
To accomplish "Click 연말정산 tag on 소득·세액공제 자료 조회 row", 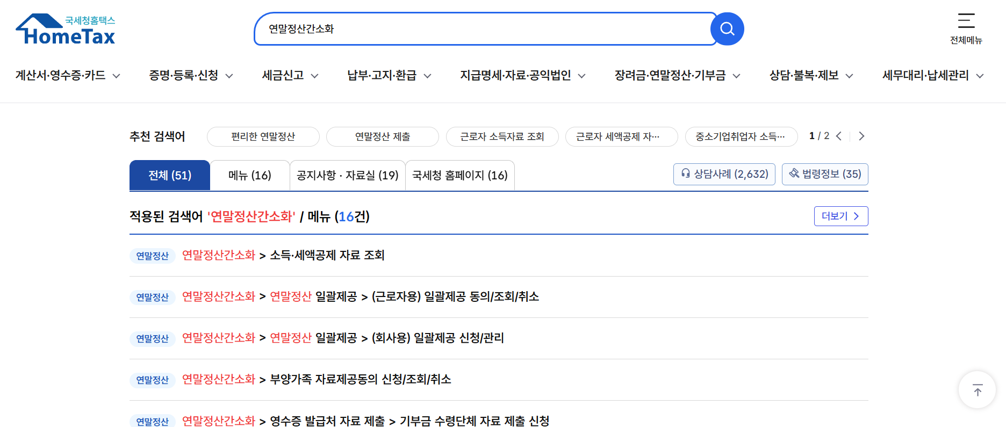I will 153,256.
